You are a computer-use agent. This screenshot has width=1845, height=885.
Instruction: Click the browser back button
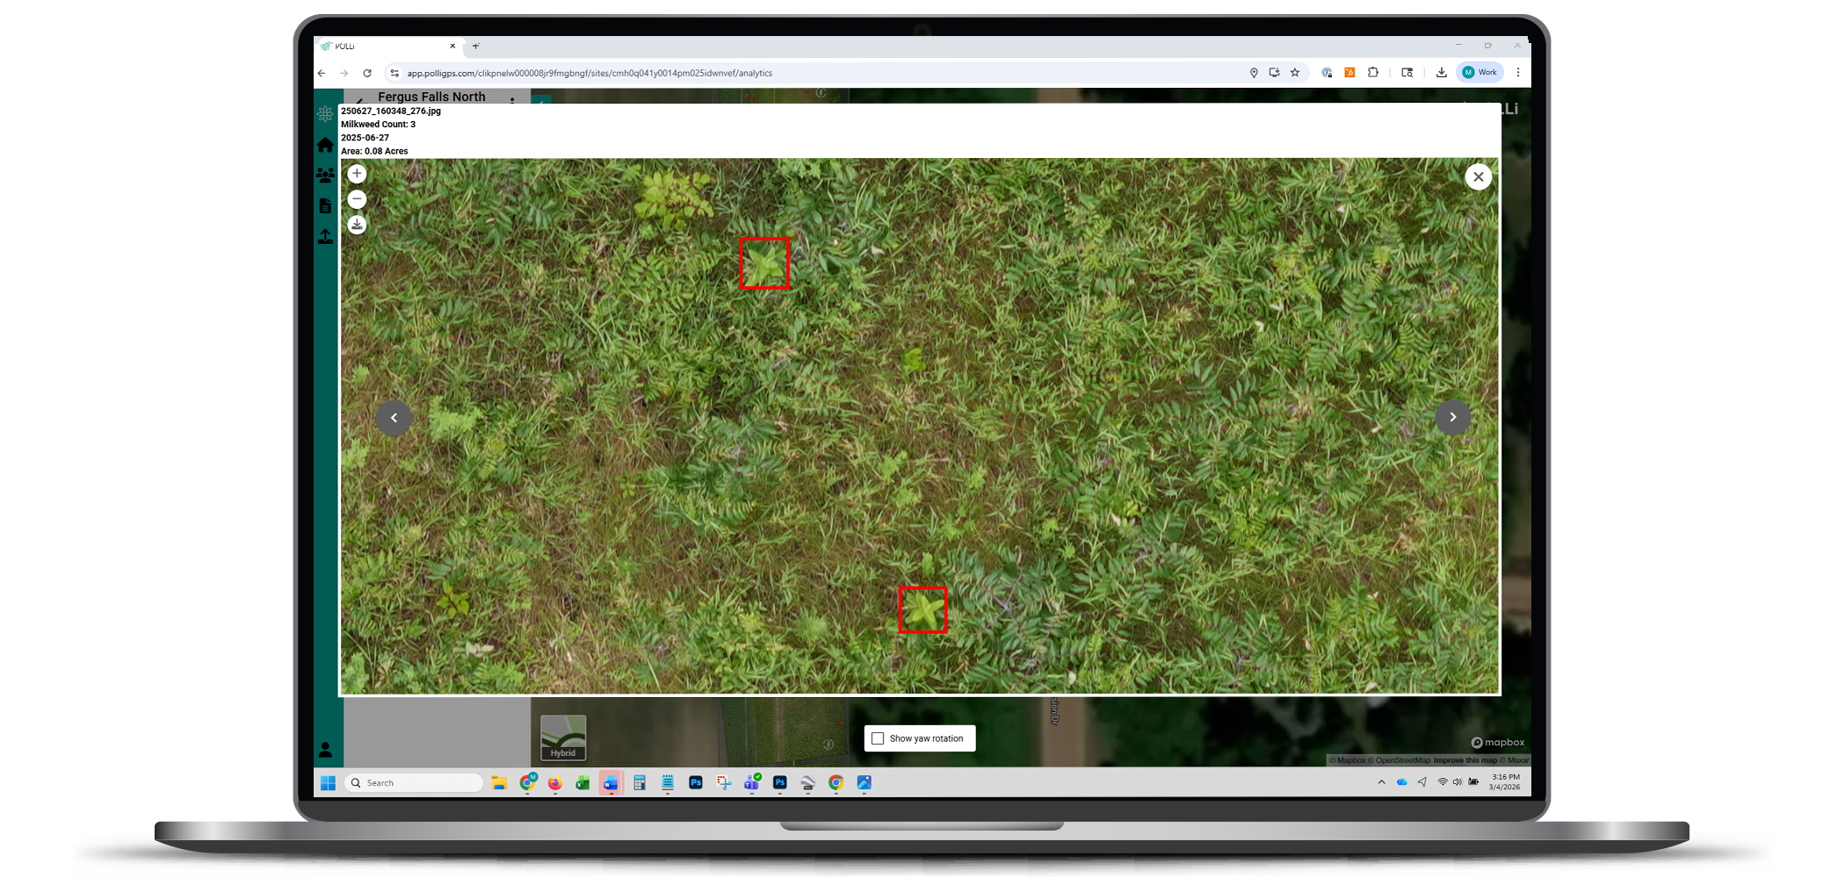click(x=322, y=73)
